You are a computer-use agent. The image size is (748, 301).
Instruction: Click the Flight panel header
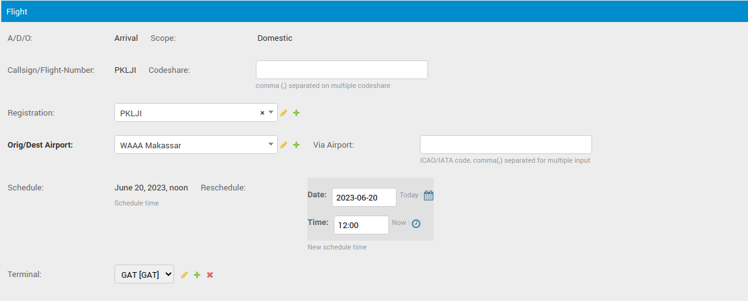[374, 11]
